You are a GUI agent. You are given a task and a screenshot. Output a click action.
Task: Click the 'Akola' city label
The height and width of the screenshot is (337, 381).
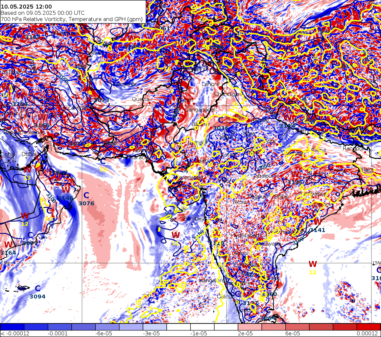tap(240, 202)
